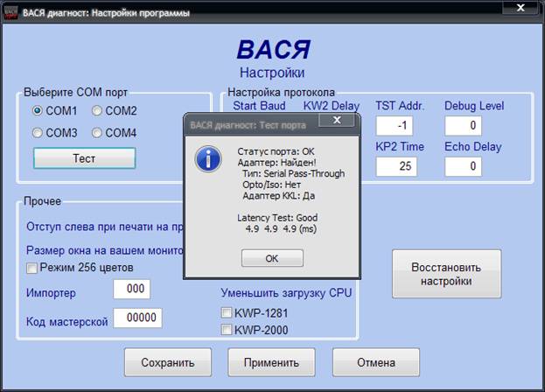Click the Адаптер: Найден! text

click(x=276, y=162)
